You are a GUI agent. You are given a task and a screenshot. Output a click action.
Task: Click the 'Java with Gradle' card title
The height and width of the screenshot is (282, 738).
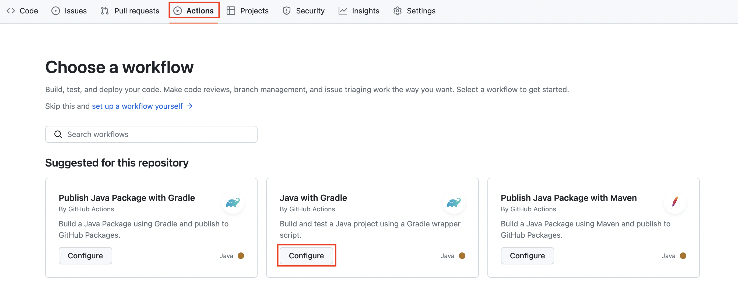[x=313, y=198]
